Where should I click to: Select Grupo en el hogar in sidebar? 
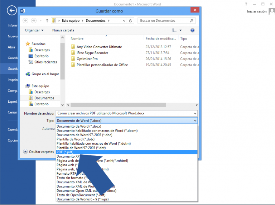point(45,74)
